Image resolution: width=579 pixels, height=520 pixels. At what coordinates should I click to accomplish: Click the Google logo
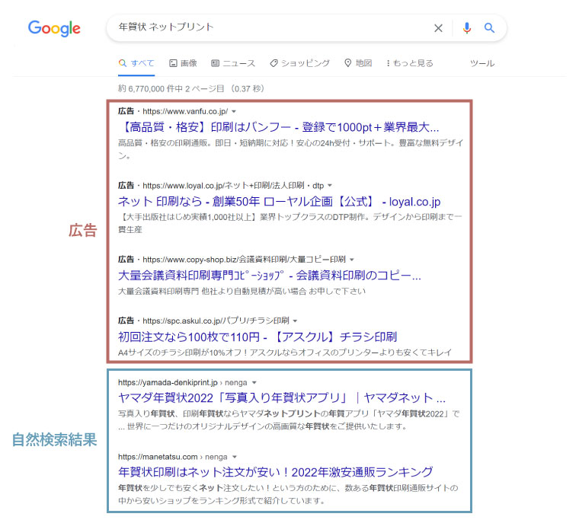tap(54, 28)
